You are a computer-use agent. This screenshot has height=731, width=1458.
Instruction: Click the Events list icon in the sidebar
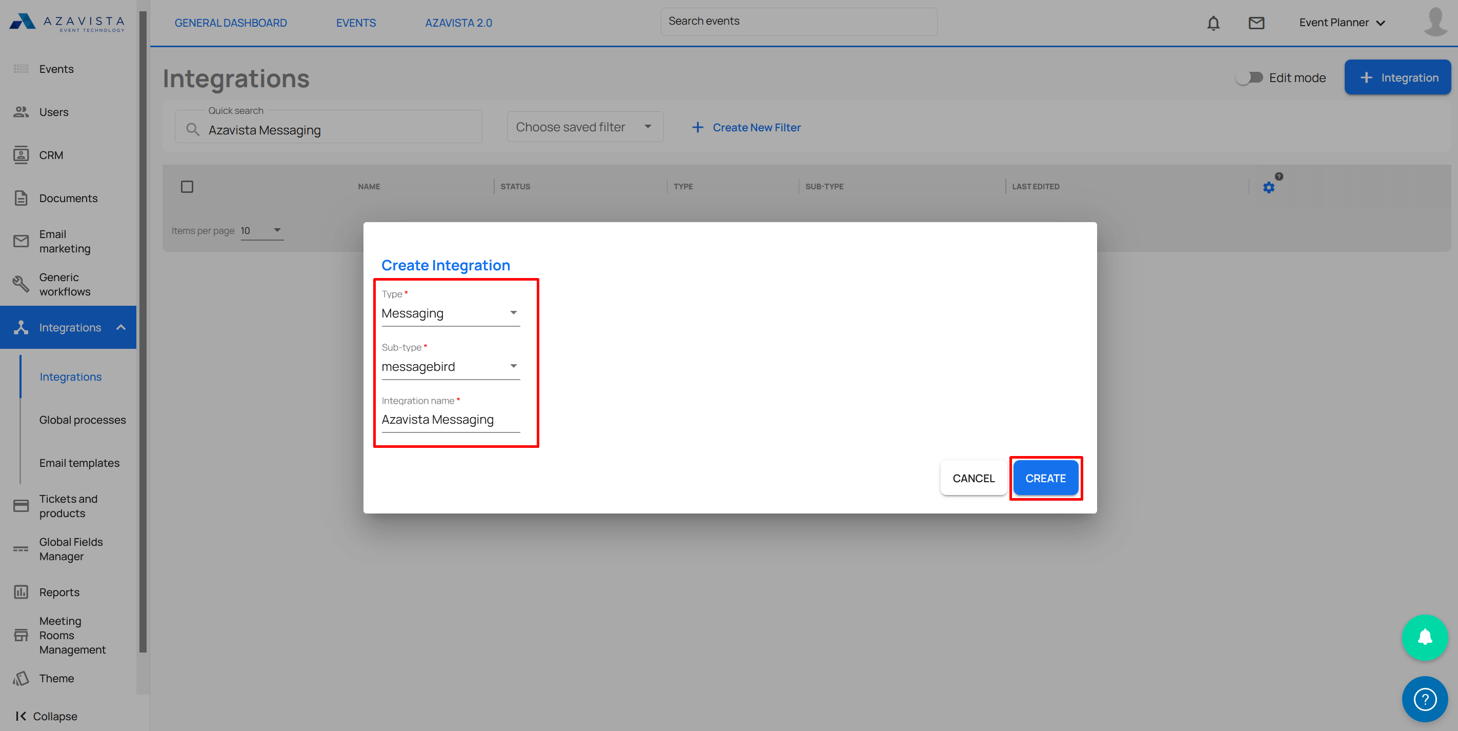click(x=21, y=69)
